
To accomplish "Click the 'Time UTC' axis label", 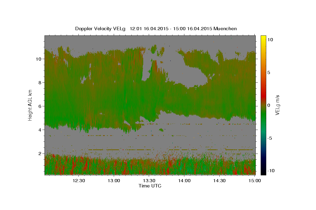I will click(x=150, y=186).
